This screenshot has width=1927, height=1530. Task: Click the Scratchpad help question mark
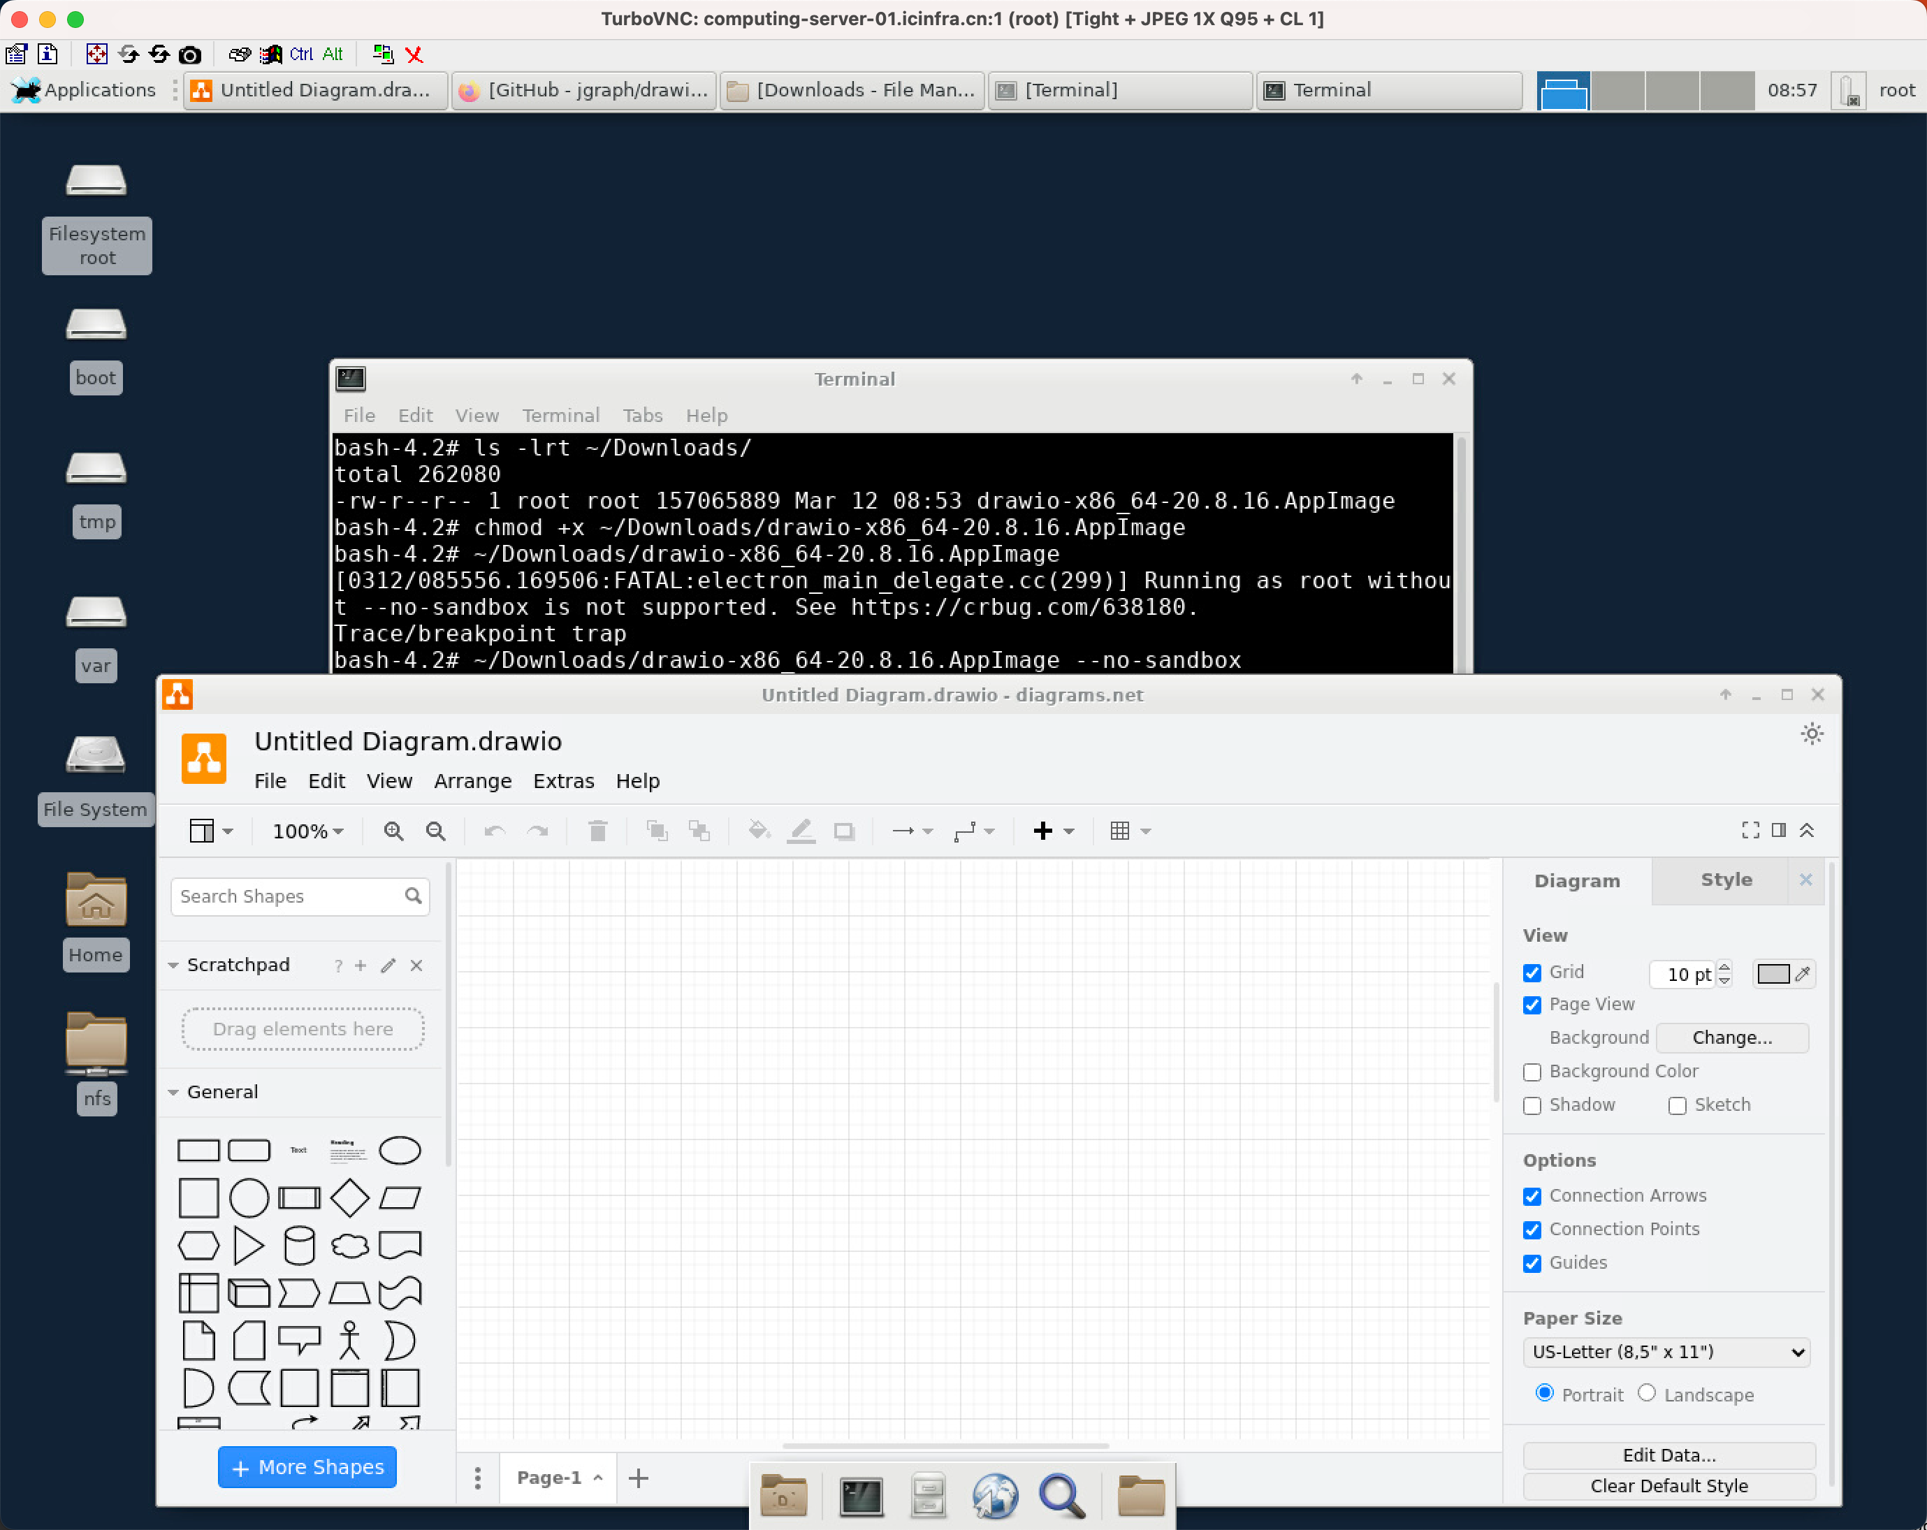pos(338,966)
